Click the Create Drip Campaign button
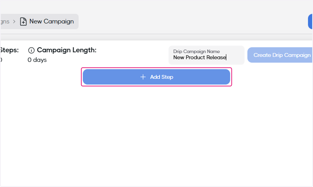313x187 pixels. coord(280,55)
